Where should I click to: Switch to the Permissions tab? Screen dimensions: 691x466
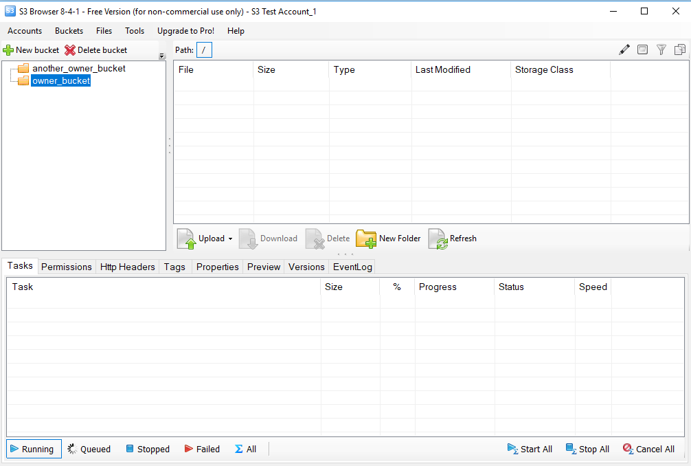66,267
